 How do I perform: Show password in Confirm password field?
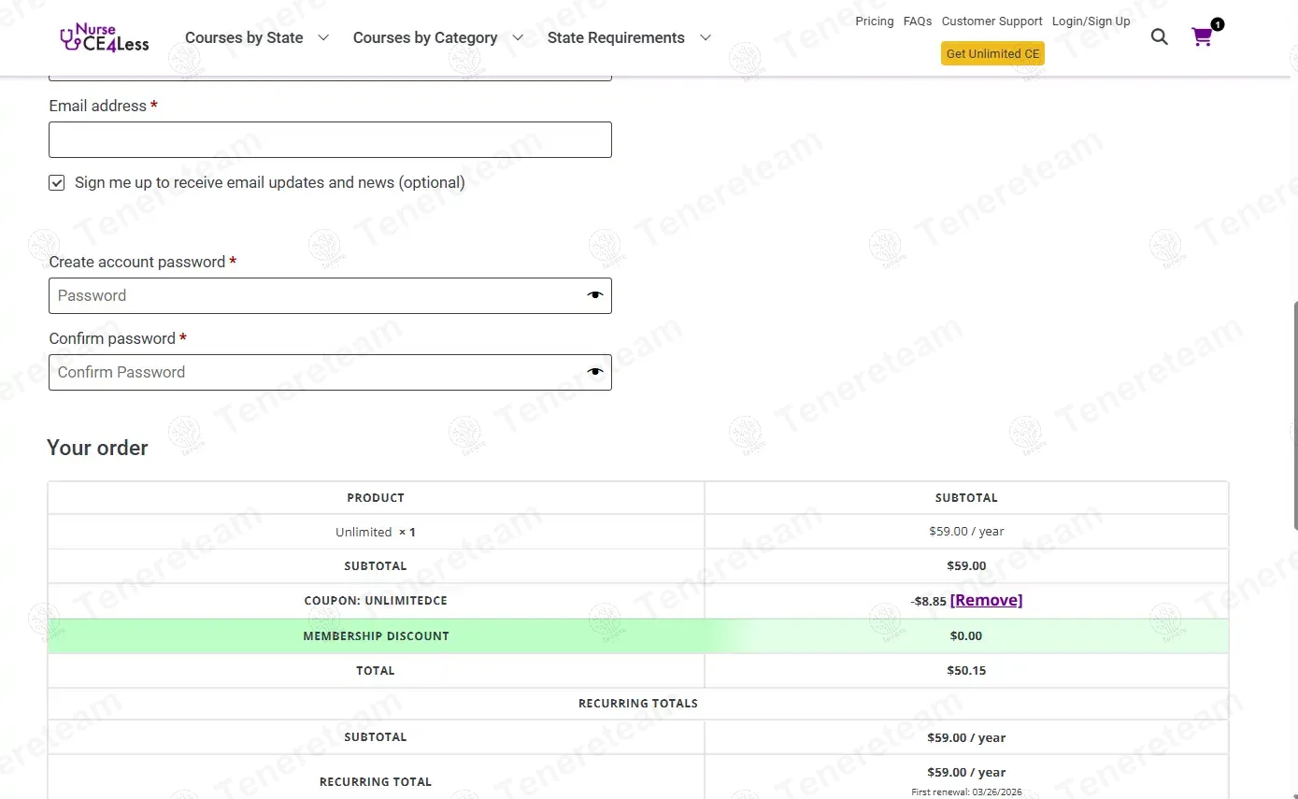[595, 372]
